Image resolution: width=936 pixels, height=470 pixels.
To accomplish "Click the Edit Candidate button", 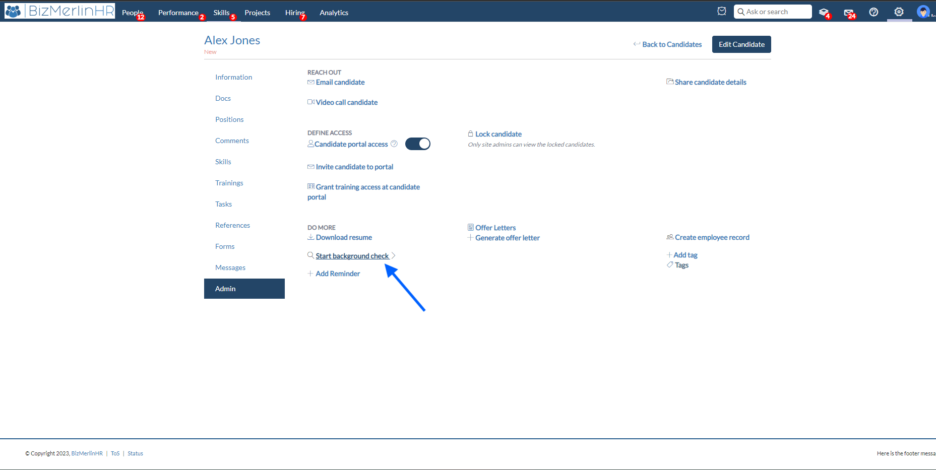I will coord(741,44).
